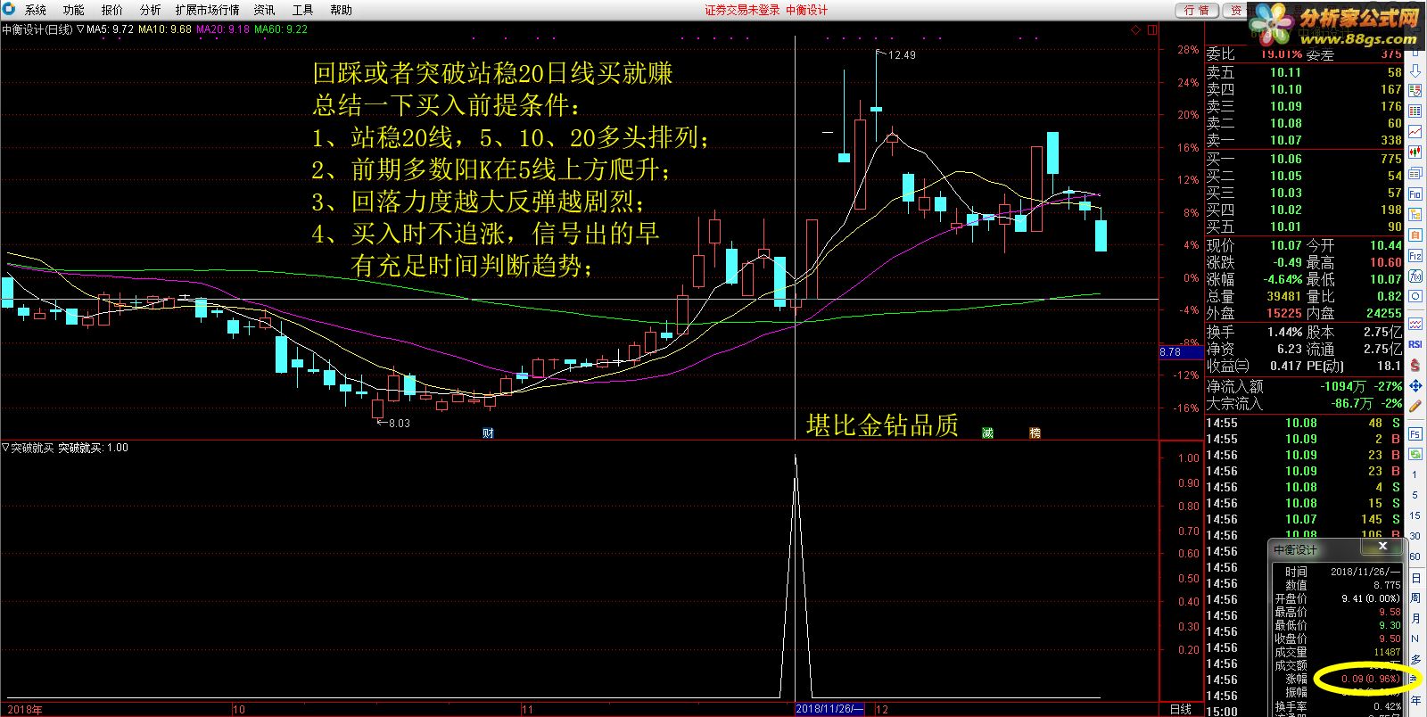
Task: Open the 资讯 menu
Action: tap(264, 10)
